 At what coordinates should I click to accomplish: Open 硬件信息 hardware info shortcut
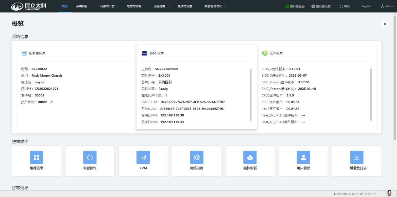click(x=37, y=161)
